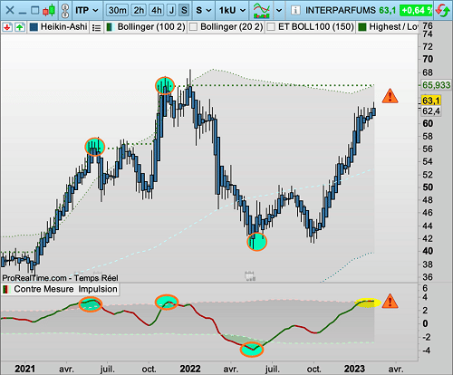Click the yellow 63,1 current price label
This screenshot has width=453, height=375.
pos(431,101)
